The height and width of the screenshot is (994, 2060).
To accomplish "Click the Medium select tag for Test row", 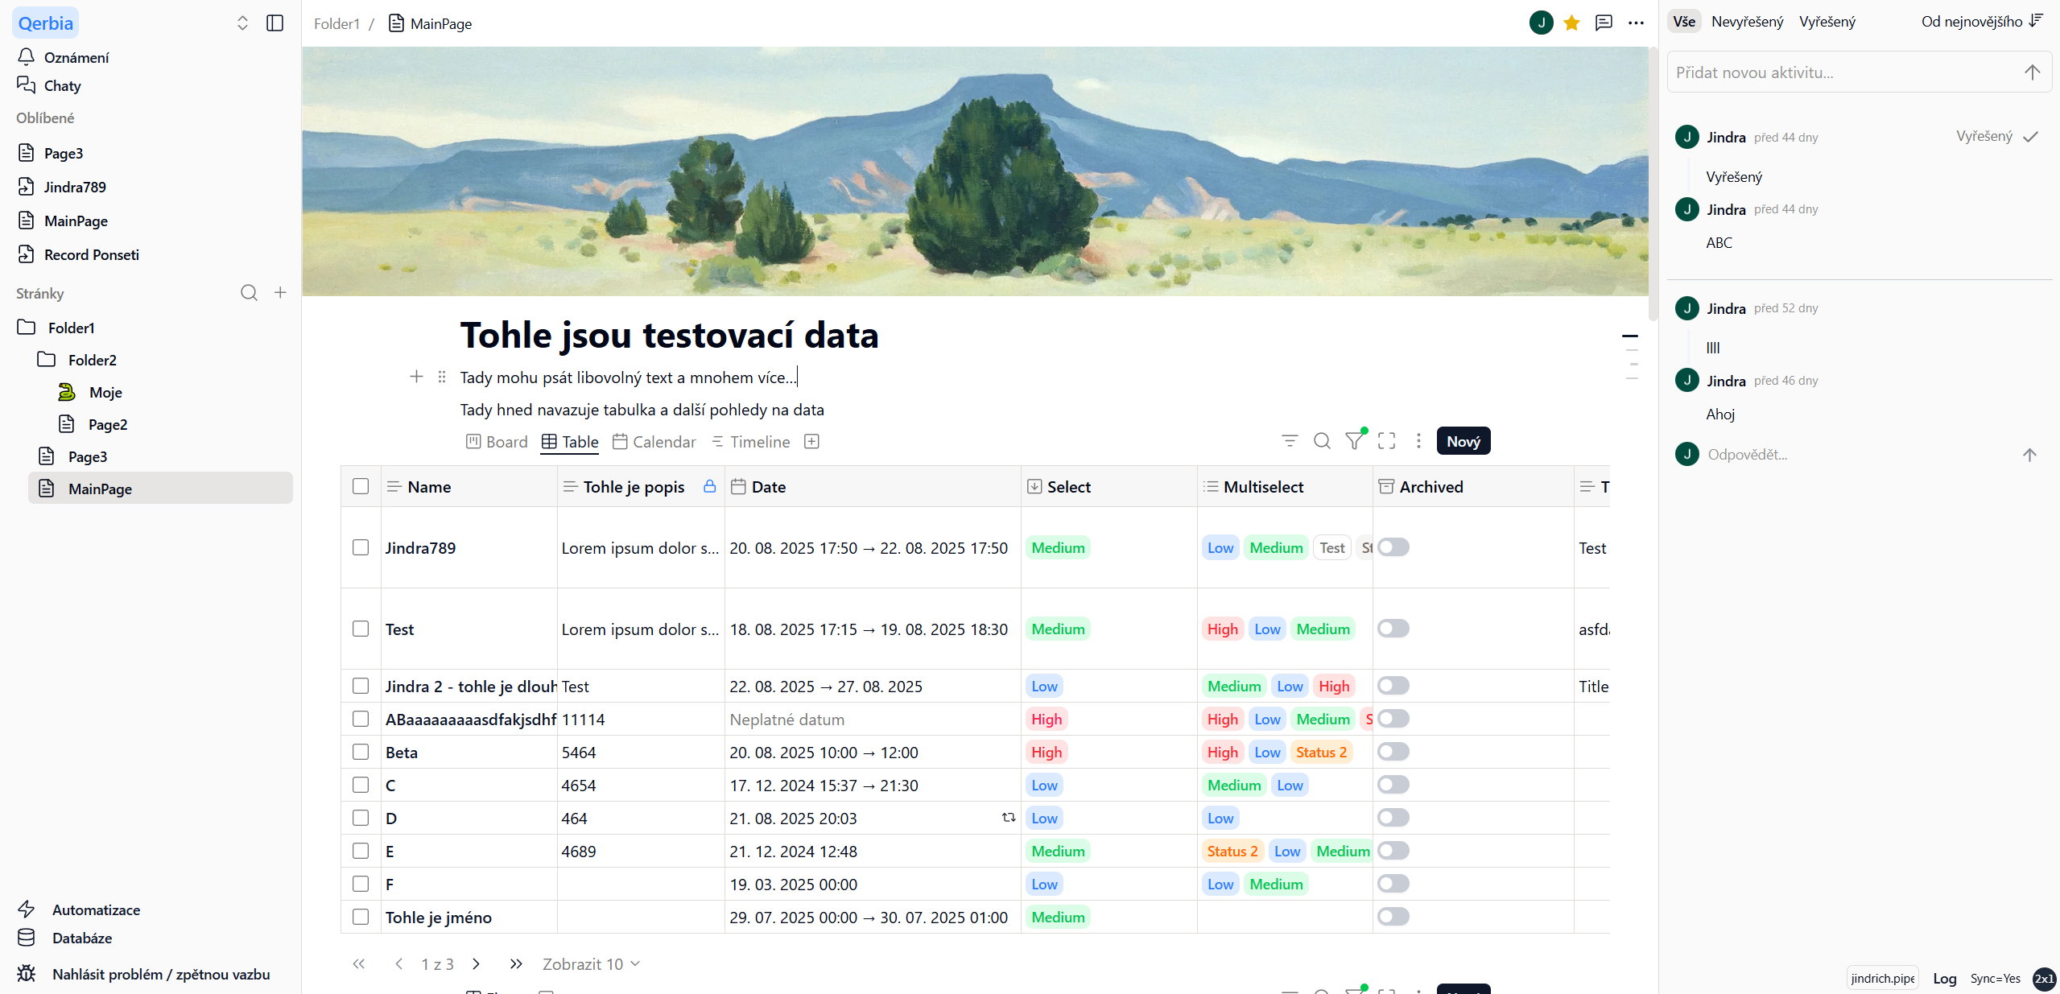I will (1058, 629).
